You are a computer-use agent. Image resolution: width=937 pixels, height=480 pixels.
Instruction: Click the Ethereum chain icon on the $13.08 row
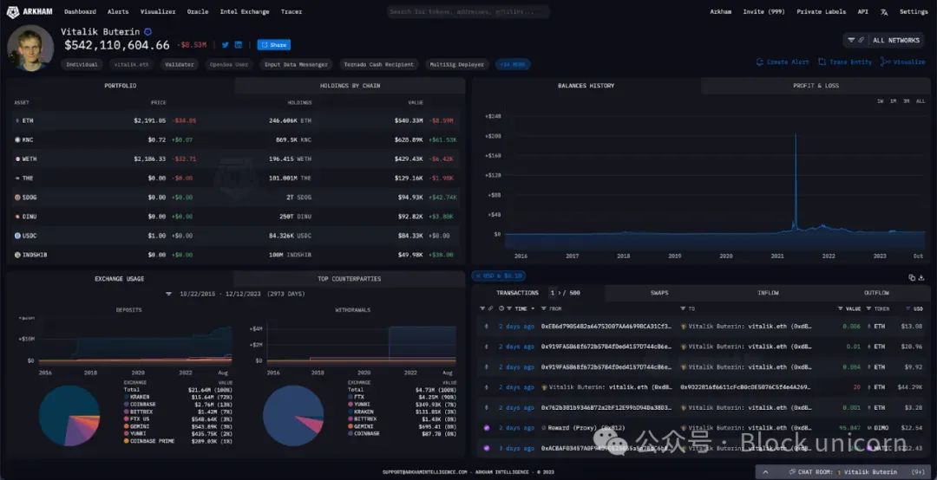pos(487,327)
